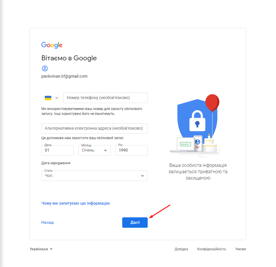Click the red balloon in illustration
276x267 pixels.
coord(212,103)
